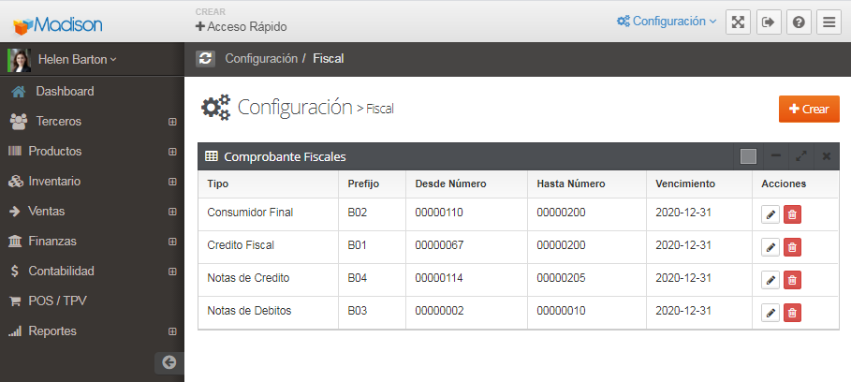The height and width of the screenshot is (382, 851).
Task: Minimize the Comprobante Fiscales panel
Action: pyautogui.click(x=775, y=156)
